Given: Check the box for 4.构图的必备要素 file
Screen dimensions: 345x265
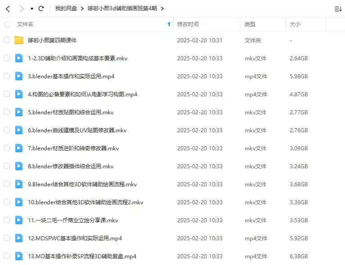Looking at the screenshot, I should (7, 94).
